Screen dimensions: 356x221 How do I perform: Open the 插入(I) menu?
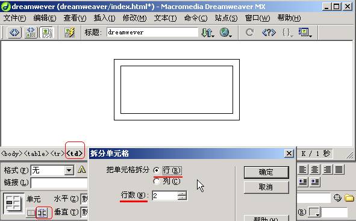[104, 18]
